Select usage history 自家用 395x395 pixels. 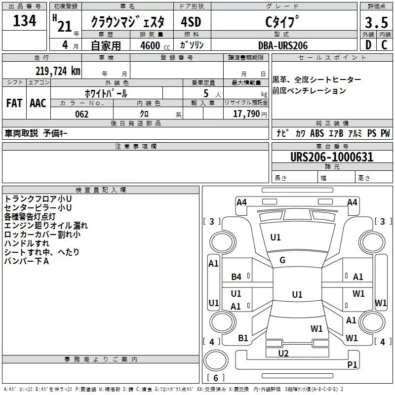point(106,45)
